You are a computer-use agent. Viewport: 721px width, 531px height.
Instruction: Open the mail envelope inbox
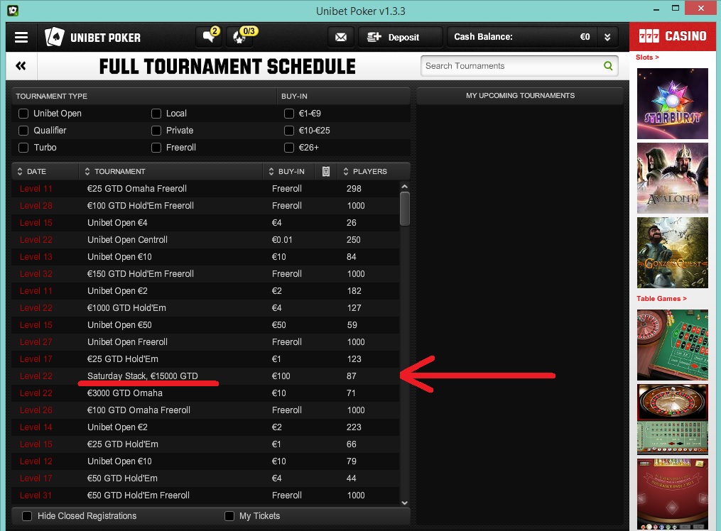(x=341, y=37)
